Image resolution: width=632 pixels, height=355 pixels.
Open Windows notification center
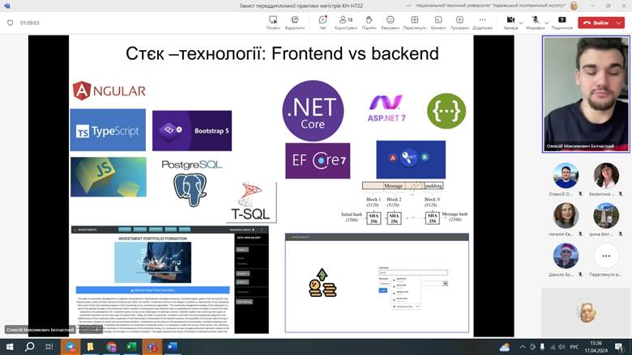[620, 347]
